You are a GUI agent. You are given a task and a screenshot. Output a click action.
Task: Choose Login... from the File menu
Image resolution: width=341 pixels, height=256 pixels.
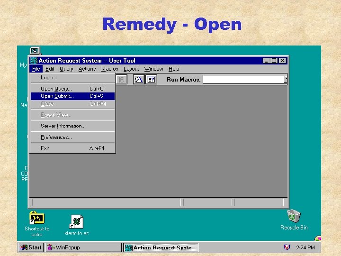tap(72, 78)
